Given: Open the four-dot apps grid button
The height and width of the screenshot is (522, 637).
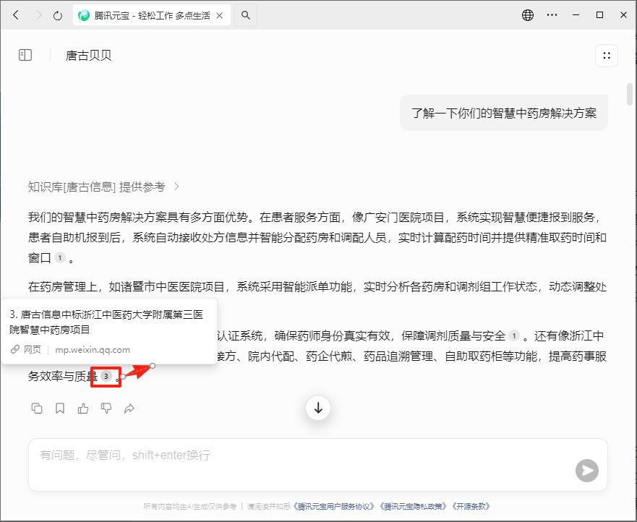Looking at the screenshot, I should [607, 56].
